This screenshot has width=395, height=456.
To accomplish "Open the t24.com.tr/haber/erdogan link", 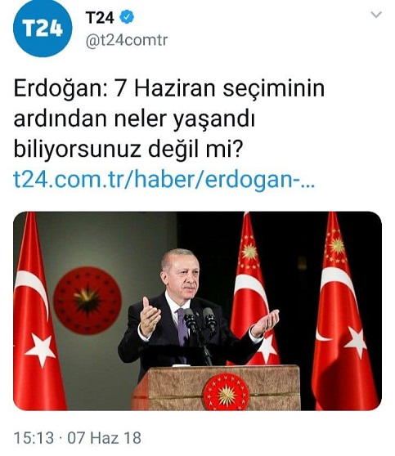I will 164,180.
